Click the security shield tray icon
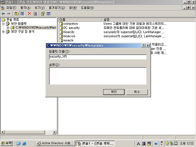Screen dimensions: 196x147 click(x=167, y=143)
